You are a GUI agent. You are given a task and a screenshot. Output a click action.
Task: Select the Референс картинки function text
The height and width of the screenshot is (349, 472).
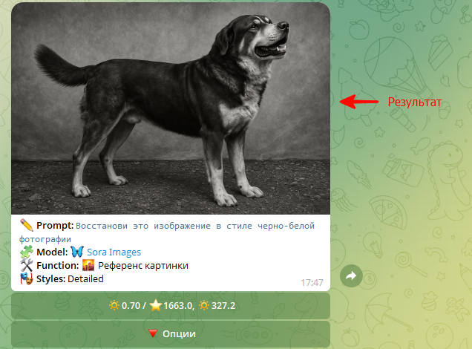click(x=143, y=266)
